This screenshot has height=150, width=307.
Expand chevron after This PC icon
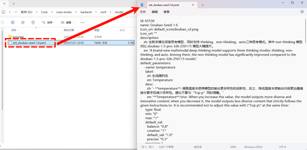pos(10,12)
